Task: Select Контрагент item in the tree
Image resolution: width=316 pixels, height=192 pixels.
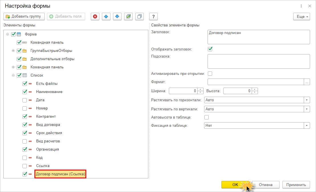Action: pos(46,117)
